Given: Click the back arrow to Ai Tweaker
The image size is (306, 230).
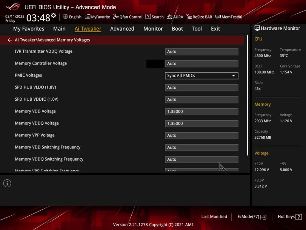Looking at the screenshot, I should point(10,40).
